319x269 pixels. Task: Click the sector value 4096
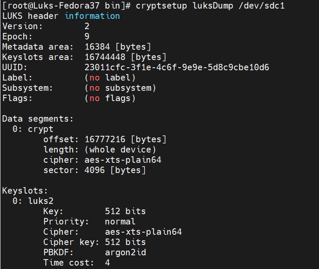tap(95, 170)
